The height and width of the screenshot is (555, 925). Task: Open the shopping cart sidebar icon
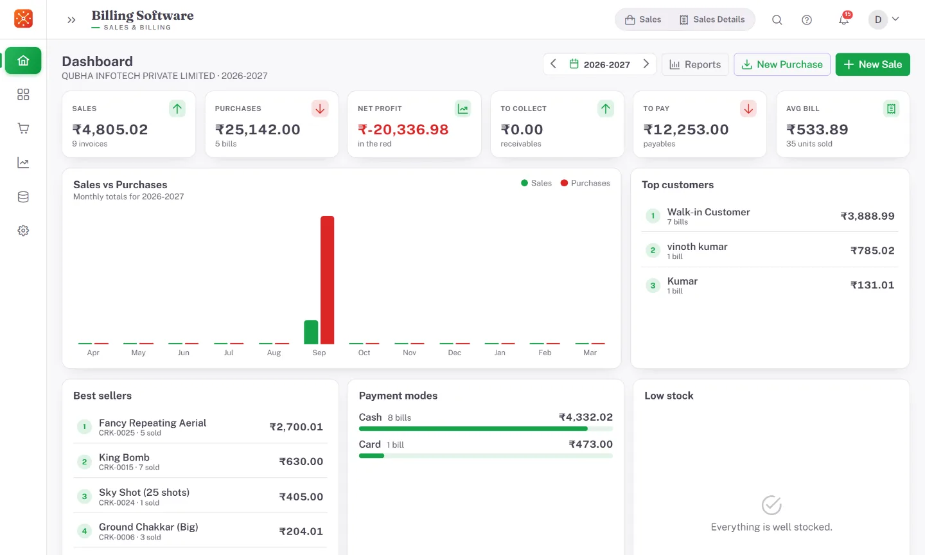tap(23, 128)
